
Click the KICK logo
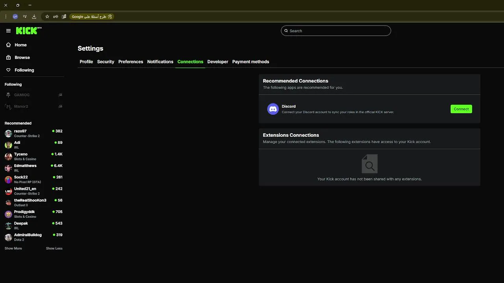[x=28, y=31]
